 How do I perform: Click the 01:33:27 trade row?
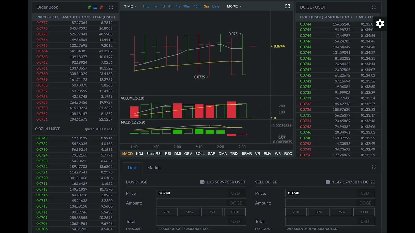tap(338, 104)
